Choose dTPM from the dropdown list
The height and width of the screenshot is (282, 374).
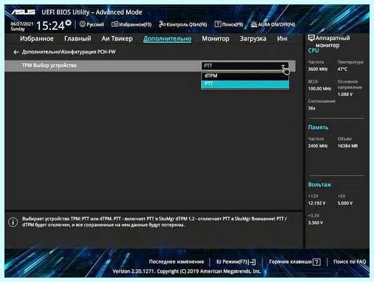[245, 76]
